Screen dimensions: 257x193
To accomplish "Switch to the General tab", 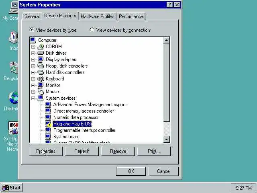I will pyautogui.click(x=32, y=16).
